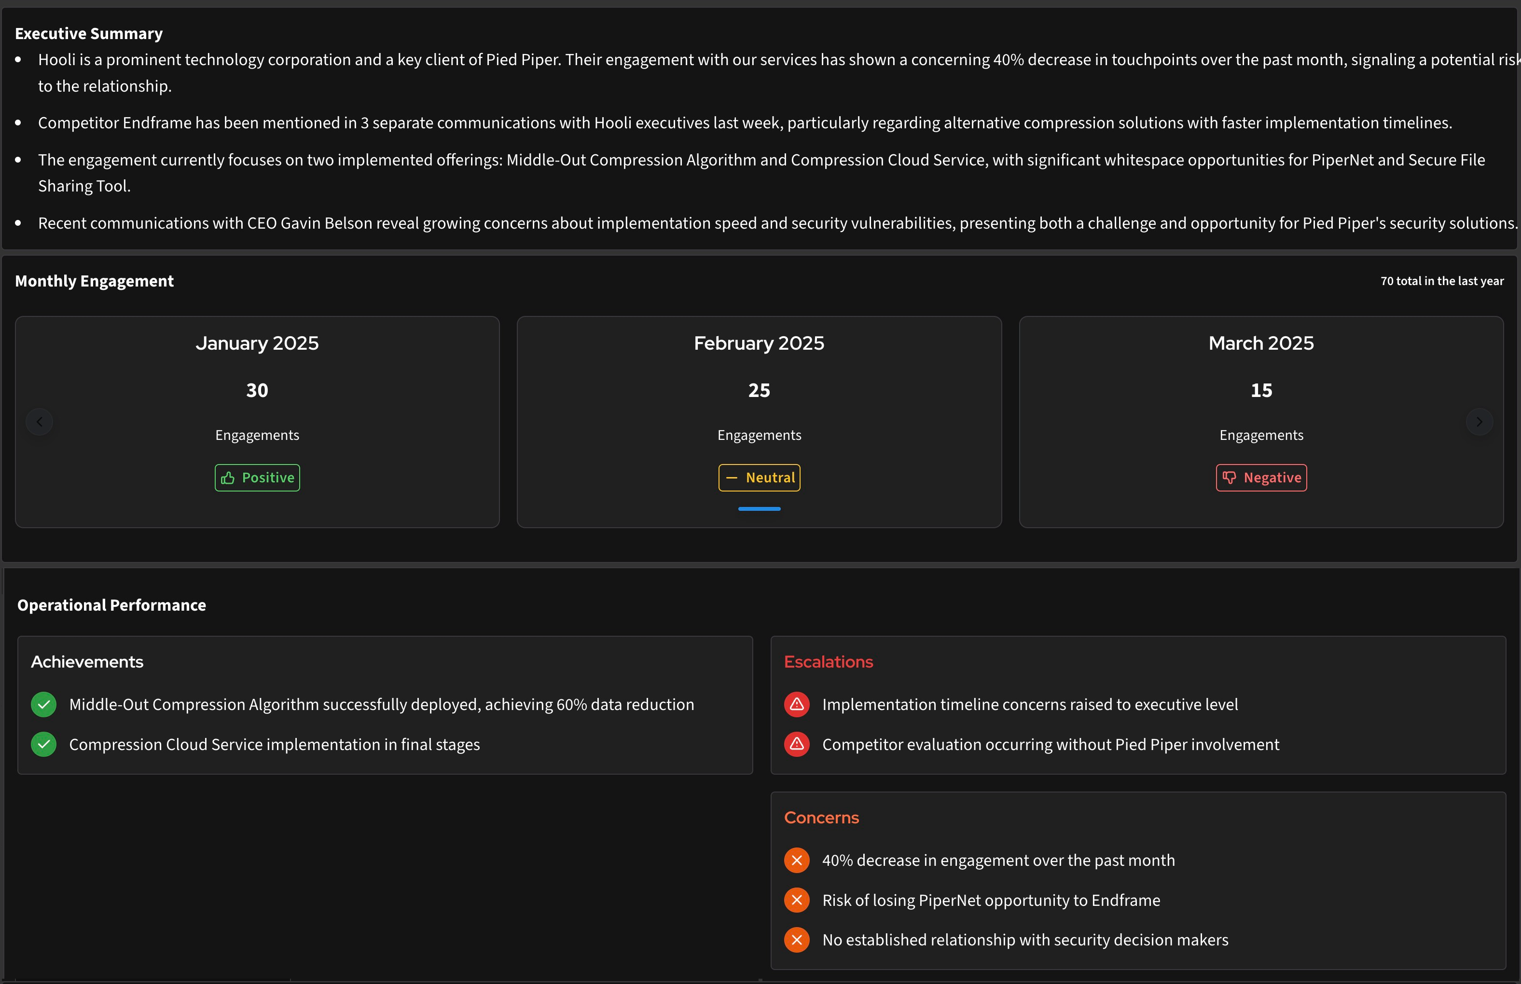Click the Escalations section heading
This screenshot has height=984, width=1521.
828,662
